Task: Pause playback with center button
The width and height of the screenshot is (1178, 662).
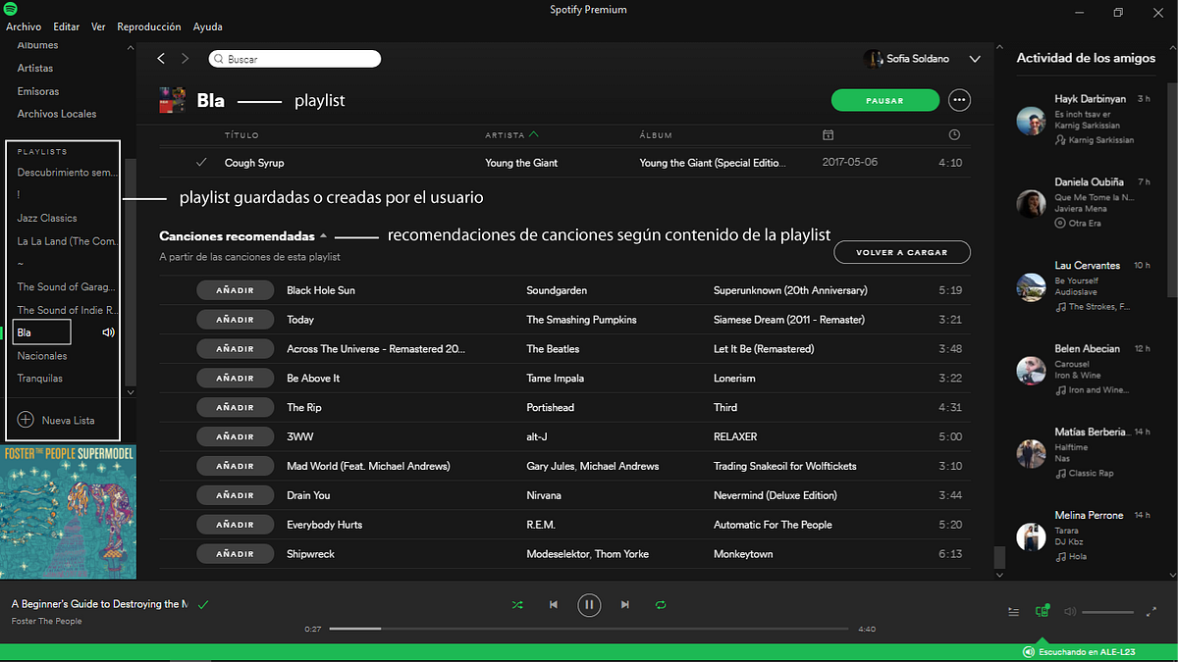Action: coord(589,605)
